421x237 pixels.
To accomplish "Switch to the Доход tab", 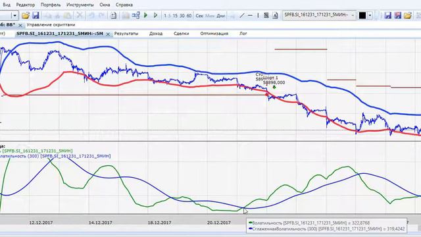I will 156,34.
